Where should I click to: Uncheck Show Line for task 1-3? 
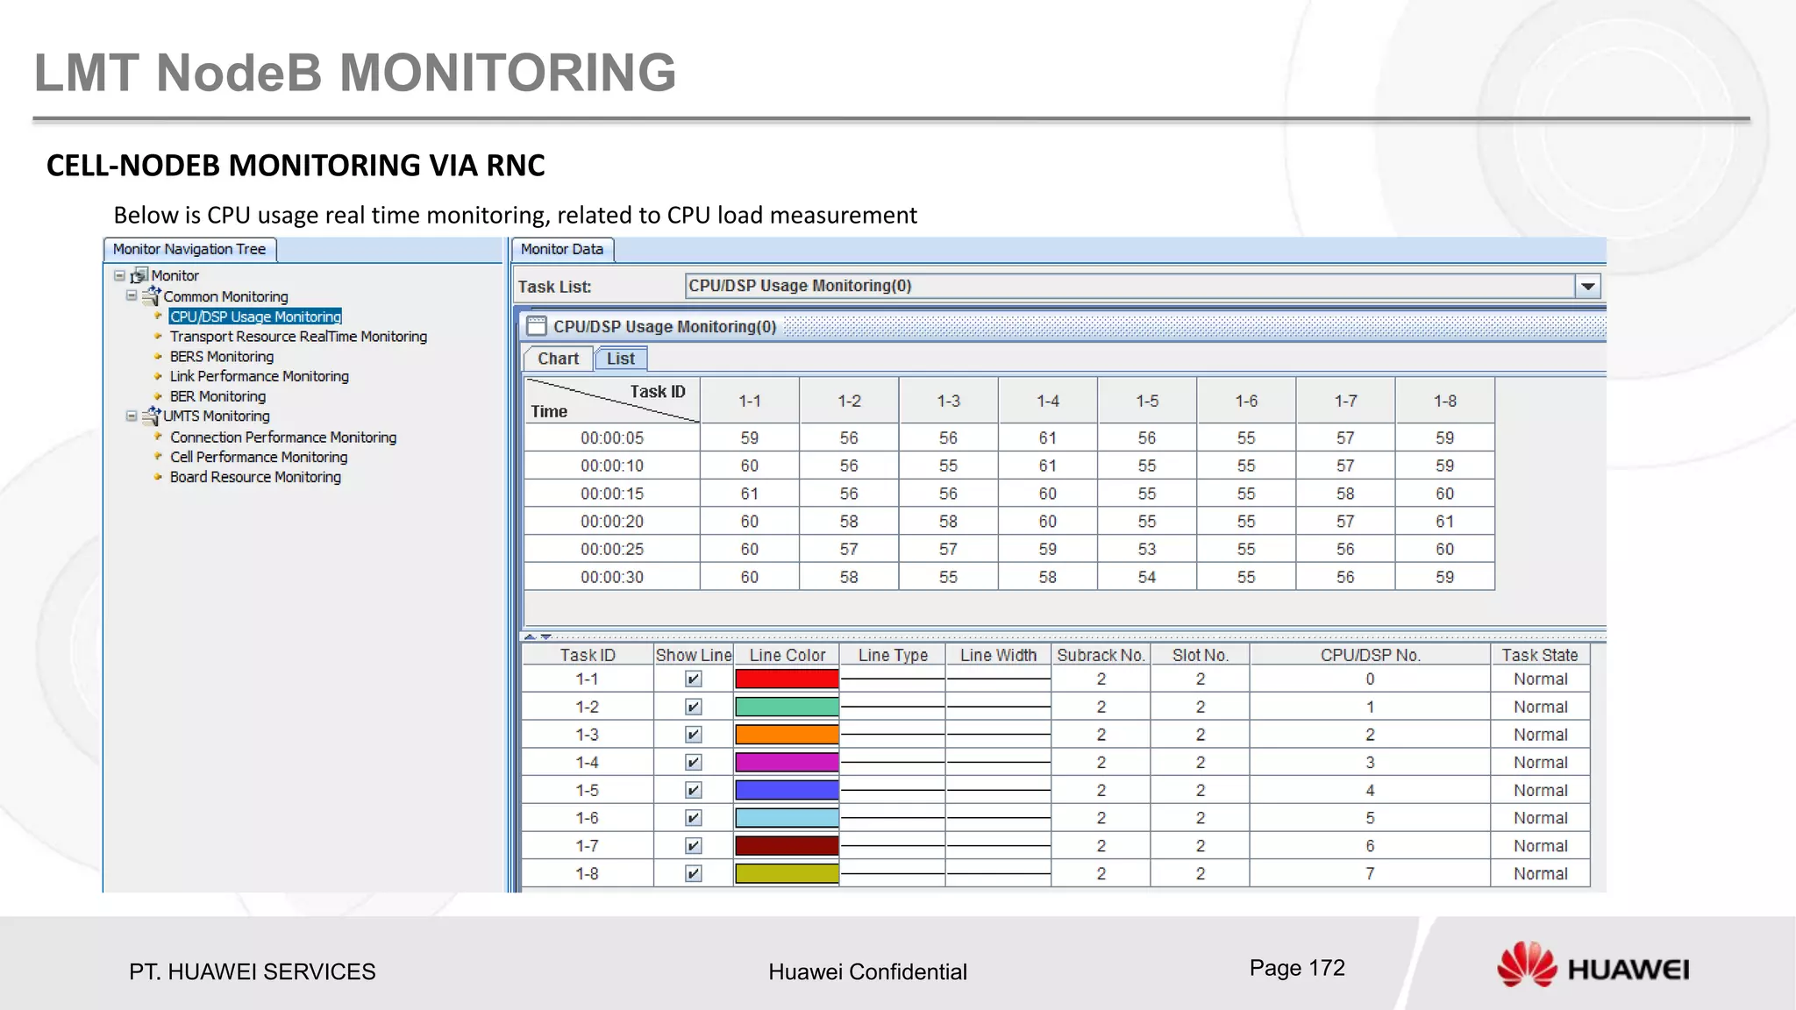point(693,735)
